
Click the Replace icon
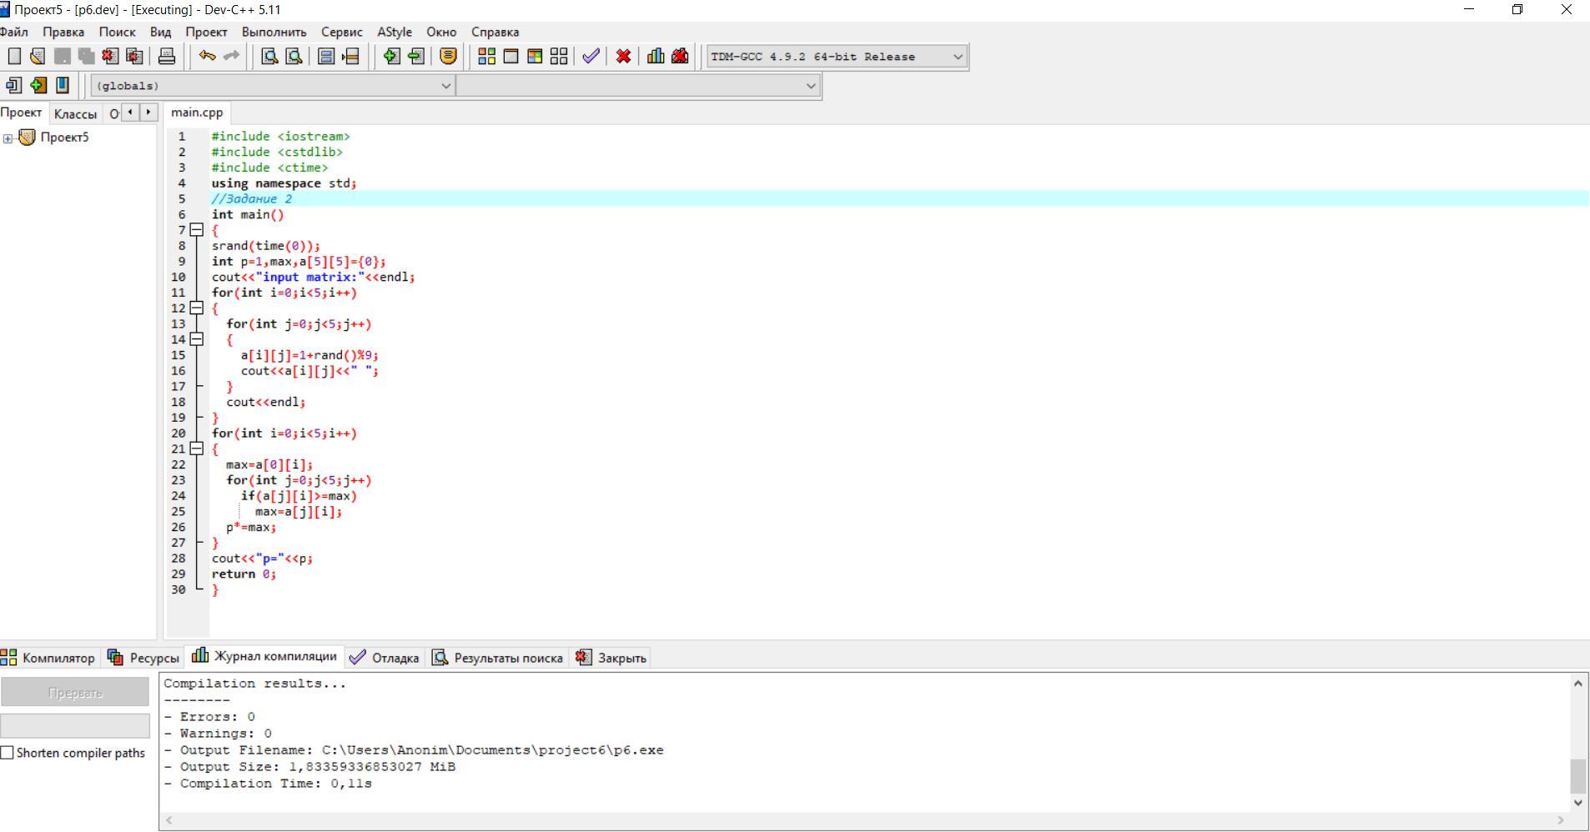294,56
